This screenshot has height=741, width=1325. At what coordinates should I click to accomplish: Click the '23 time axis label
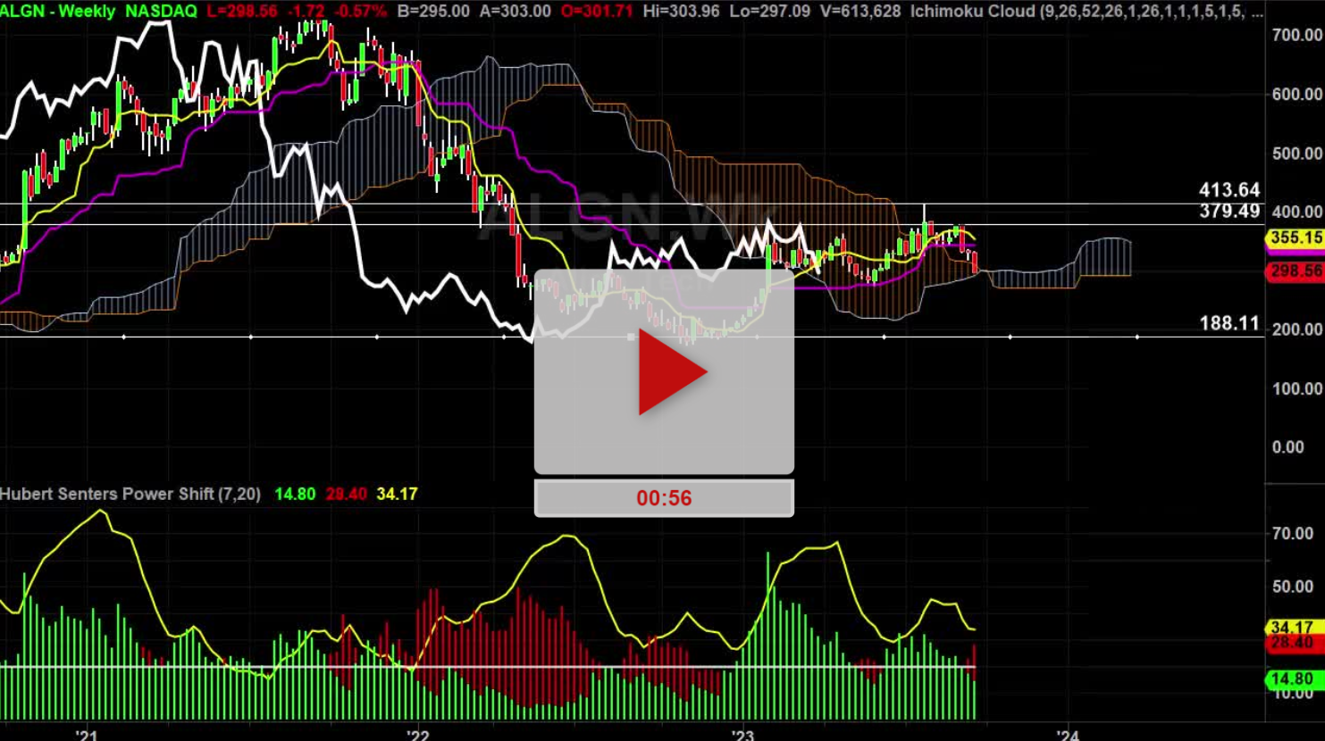[x=742, y=735]
